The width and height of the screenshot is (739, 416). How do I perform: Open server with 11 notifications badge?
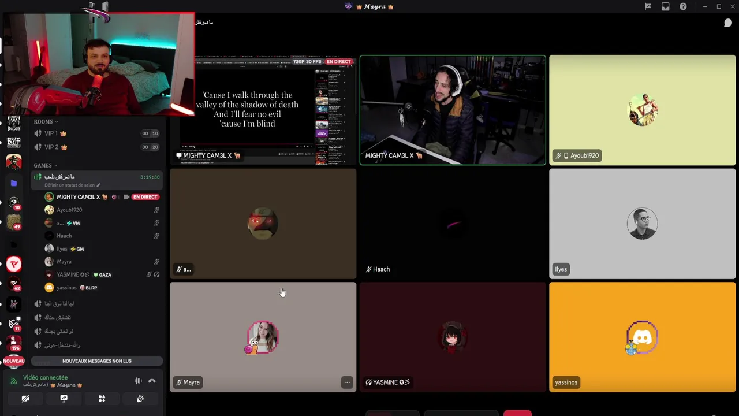[x=14, y=323]
